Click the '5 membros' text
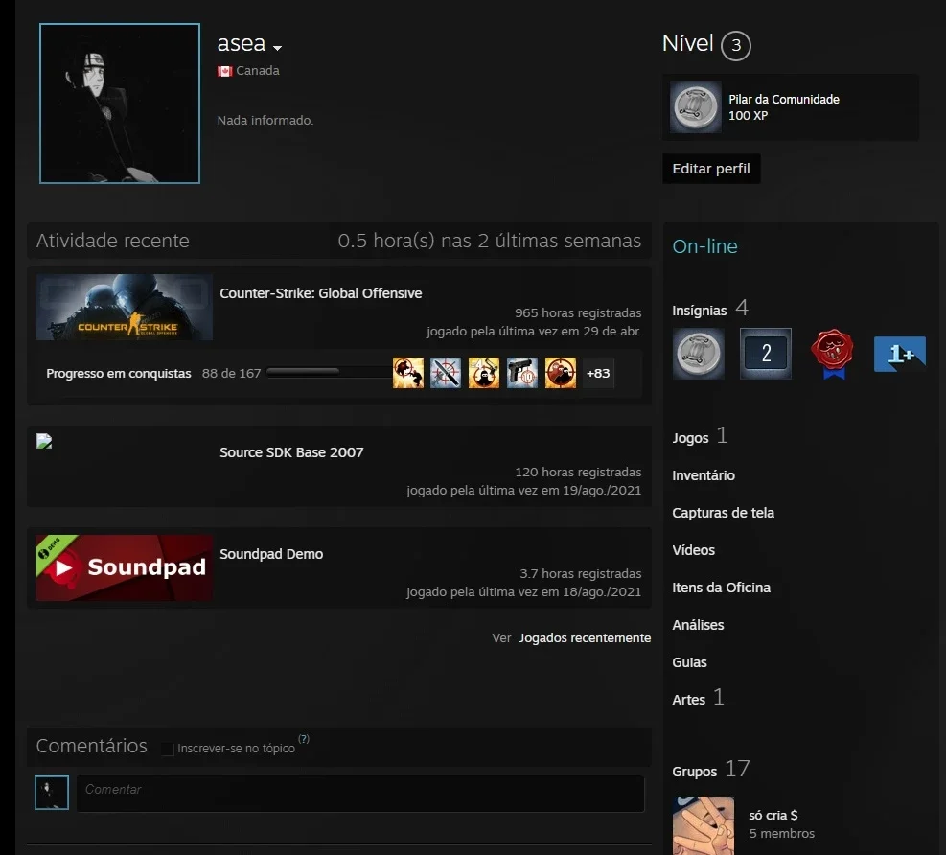 point(781,833)
